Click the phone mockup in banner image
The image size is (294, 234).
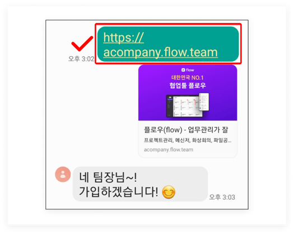[204, 102]
